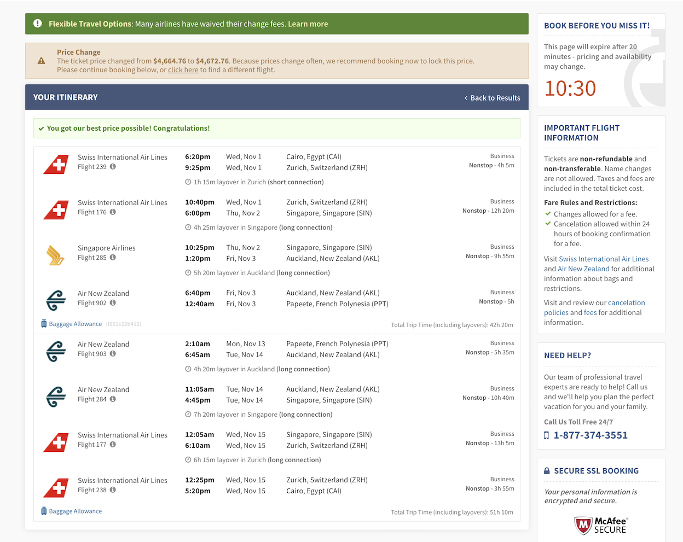
Task: Click 'YOUR ITINERARY' header text
Action: (66, 97)
